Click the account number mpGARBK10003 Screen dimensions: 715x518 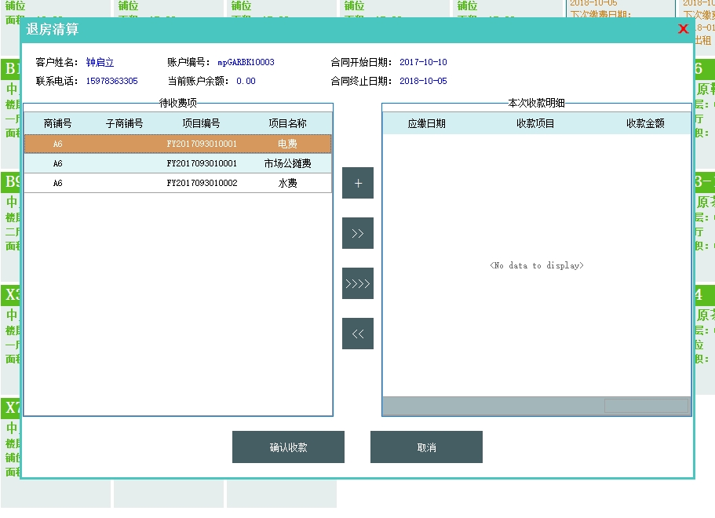click(246, 63)
